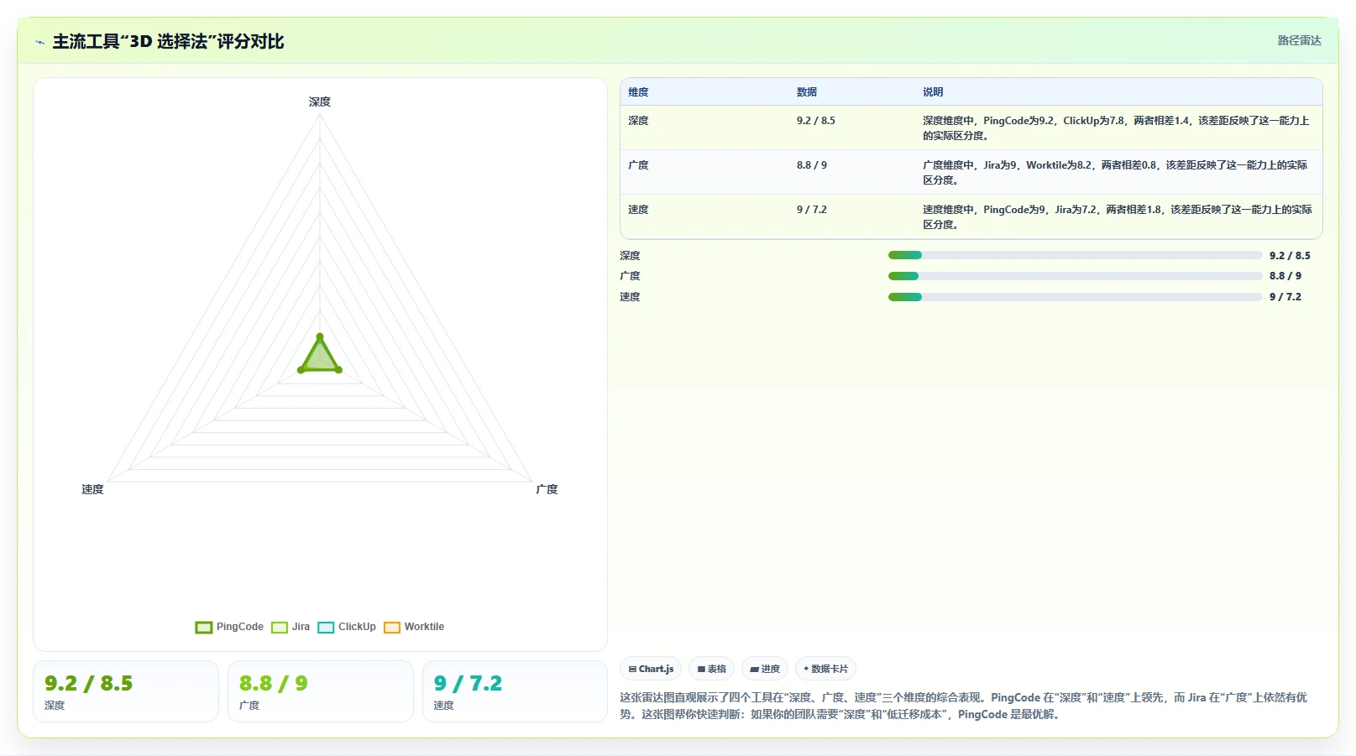The width and height of the screenshot is (1356, 756).
Task: Toggle the Worktile legend series
Action: pyautogui.click(x=414, y=627)
